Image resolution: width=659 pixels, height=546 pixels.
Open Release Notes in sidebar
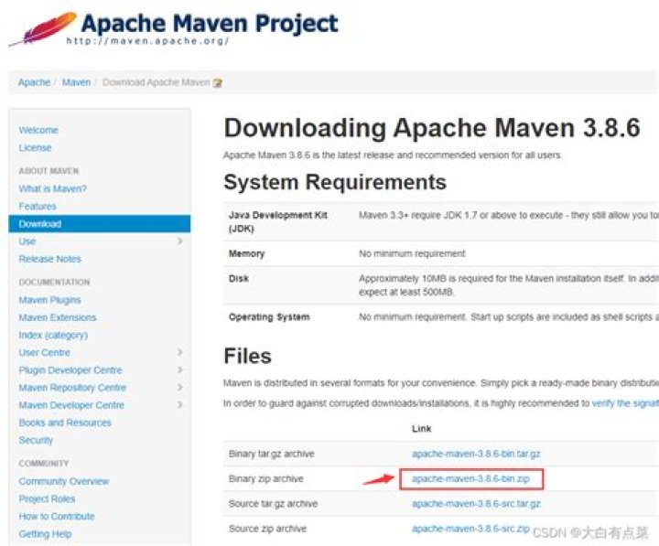(x=49, y=259)
